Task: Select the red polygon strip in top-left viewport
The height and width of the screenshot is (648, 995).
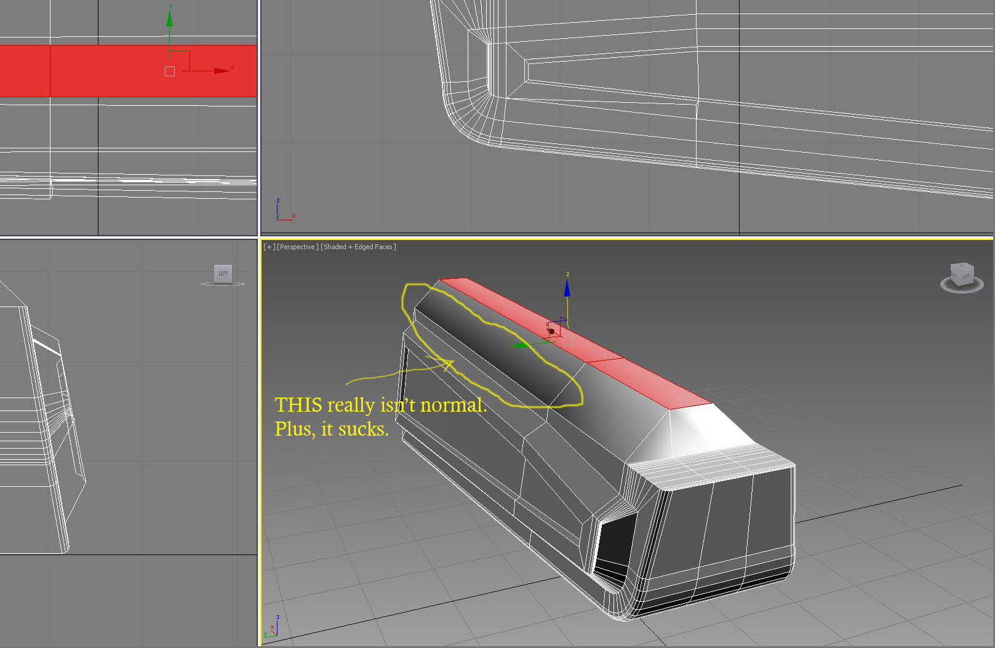Action: (128, 71)
